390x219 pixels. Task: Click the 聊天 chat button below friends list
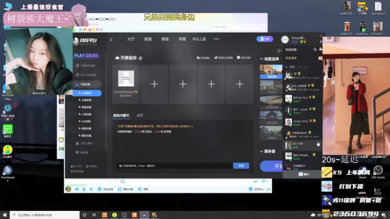click(x=303, y=175)
